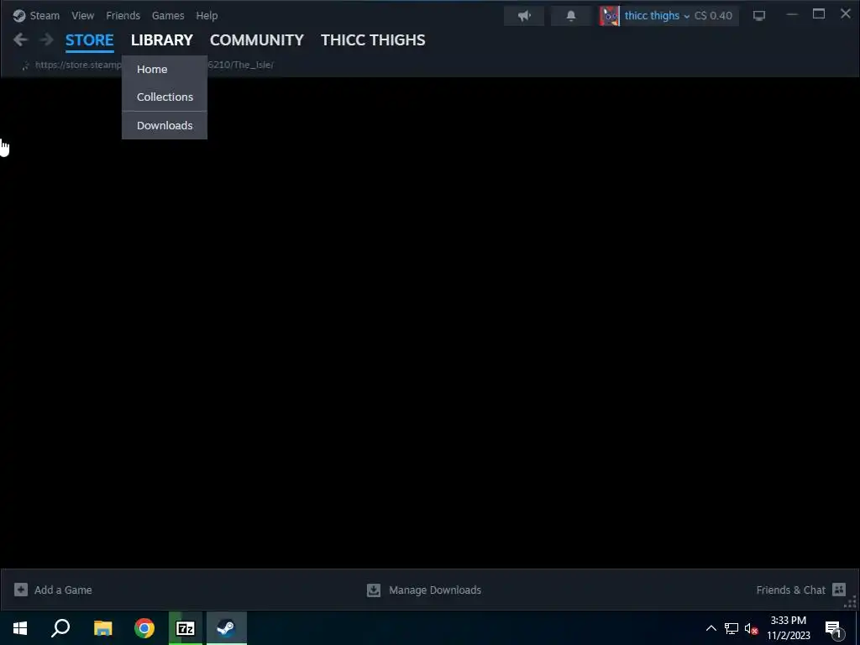Click the profile avatar image
The height and width of the screenshot is (645, 860).
610,15
